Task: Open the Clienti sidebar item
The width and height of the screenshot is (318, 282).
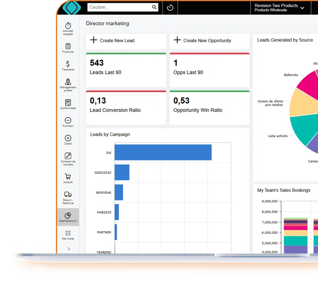Action: click(68, 140)
